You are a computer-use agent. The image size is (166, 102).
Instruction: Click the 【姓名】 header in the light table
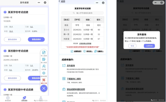tap(67, 20)
